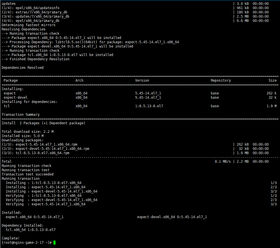Click the 'Determining fastest mirrors' line
The width and height of the screenshot is (280, 248).
pyautogui.click(x=28, y=25)
